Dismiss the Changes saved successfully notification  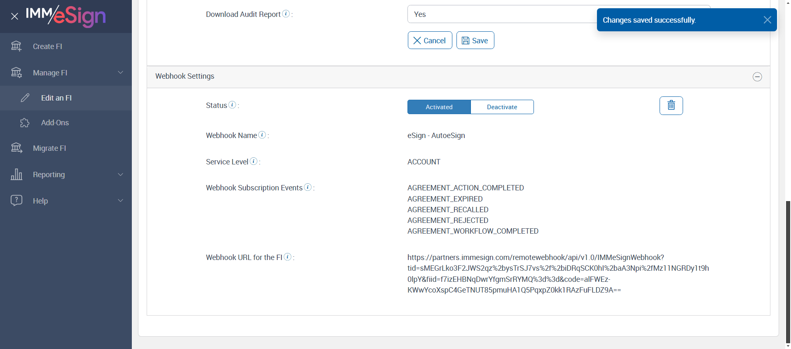click(x=767, y=20)
